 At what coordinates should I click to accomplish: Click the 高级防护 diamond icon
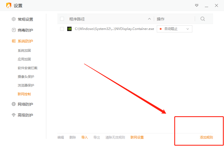click(14, 115)
